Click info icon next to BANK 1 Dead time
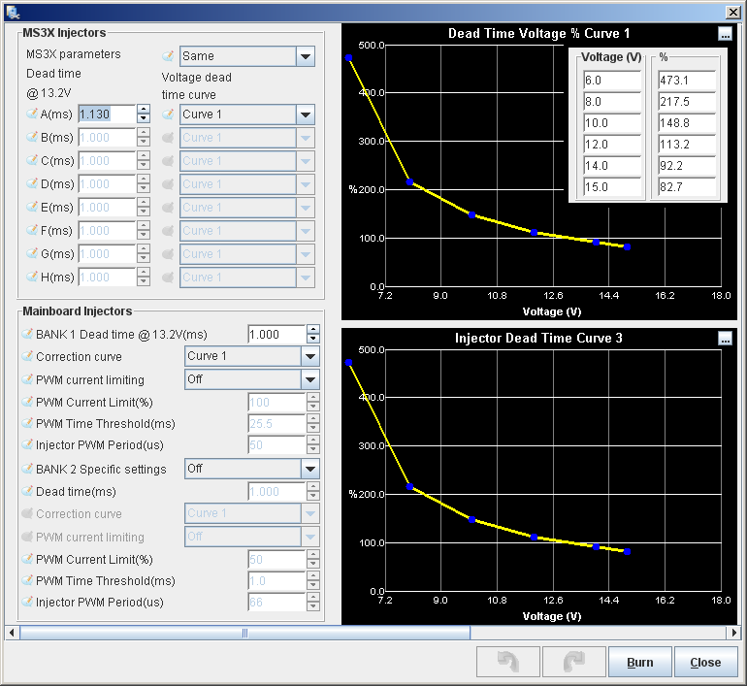Viewport: 747px width, 686px height. (27, 334)
